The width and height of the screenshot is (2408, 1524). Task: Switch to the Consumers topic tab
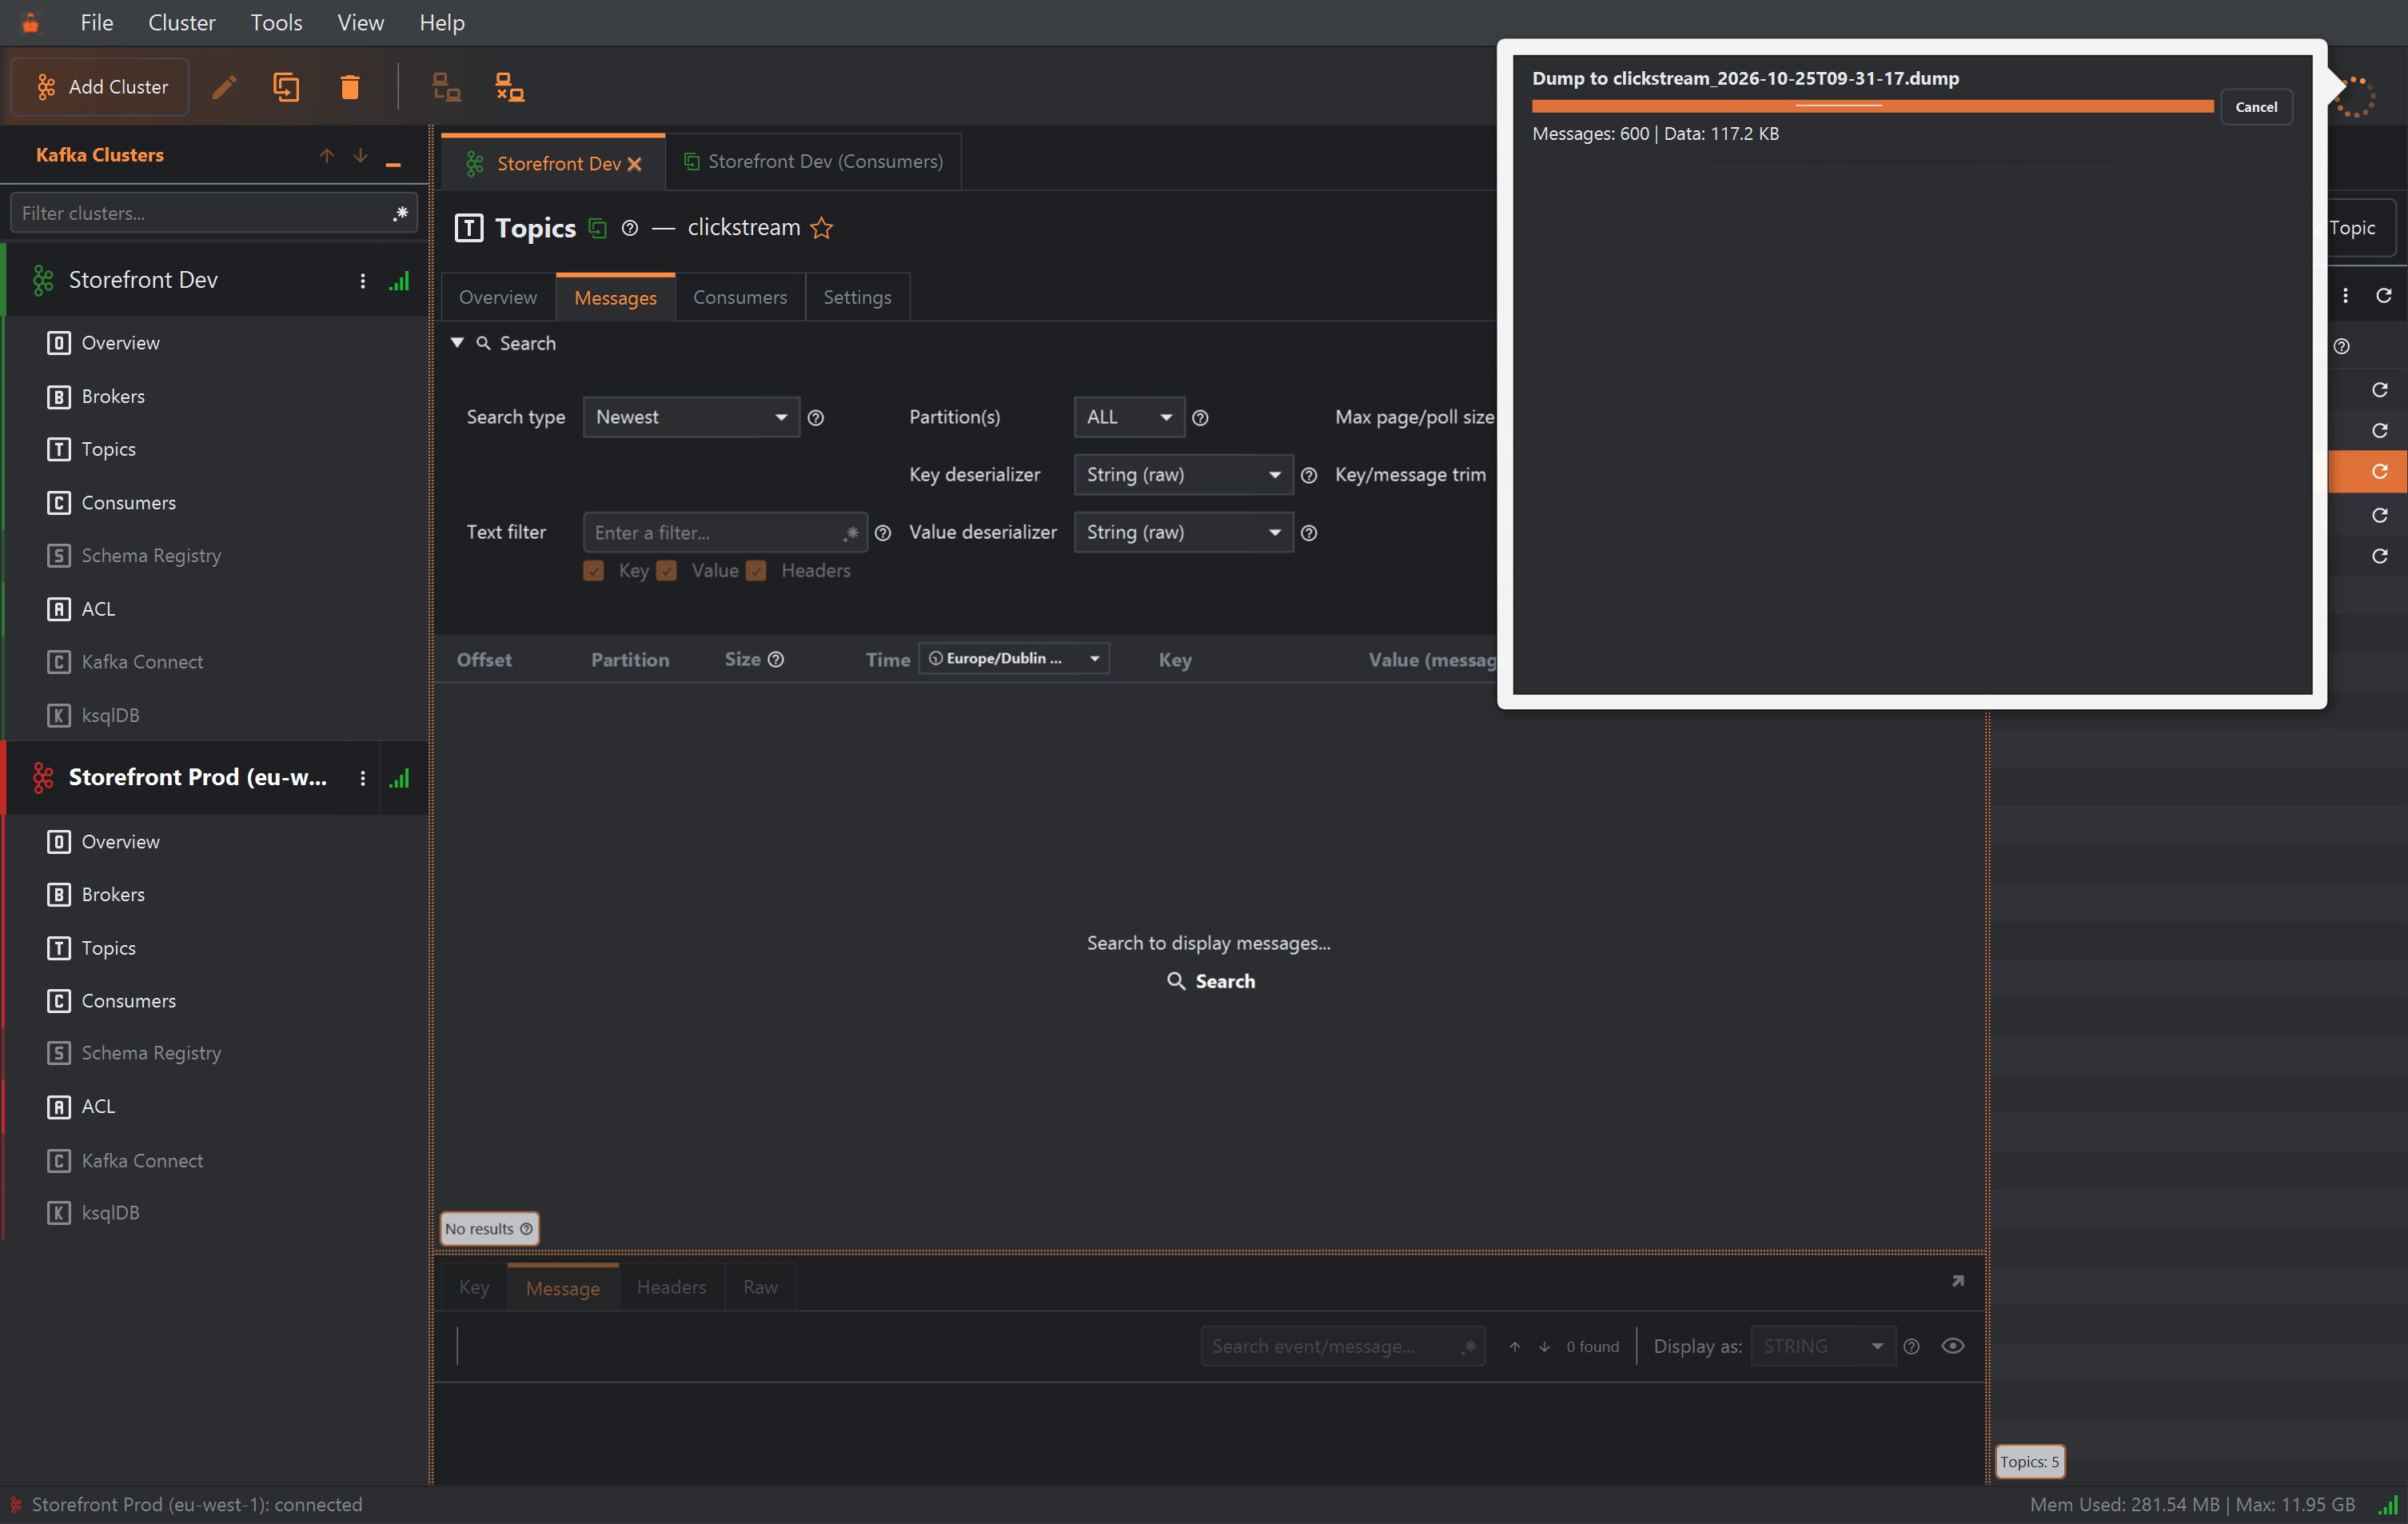740,297
